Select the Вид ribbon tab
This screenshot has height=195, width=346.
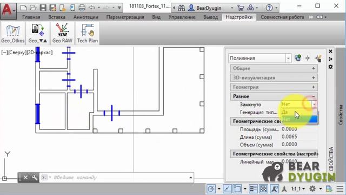pos(156,17)
